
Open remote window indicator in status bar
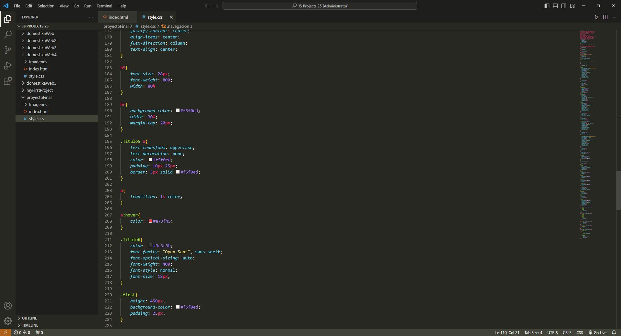pyautogui.click(x=5, y=332)
